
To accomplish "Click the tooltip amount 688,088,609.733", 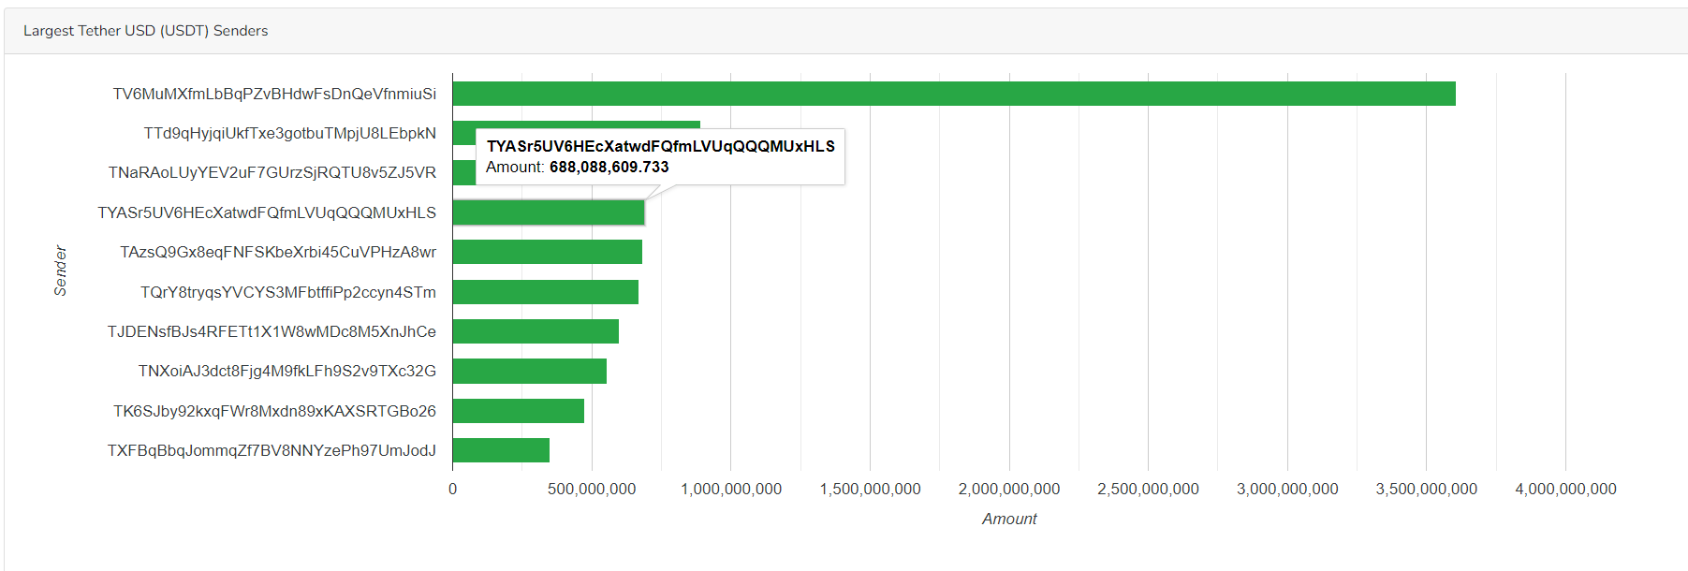I will pyautogui.click(x=609, y=168).
